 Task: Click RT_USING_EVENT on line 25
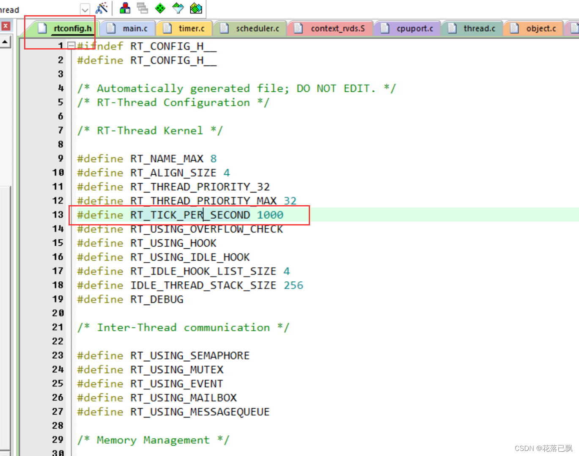pos(176,383)
